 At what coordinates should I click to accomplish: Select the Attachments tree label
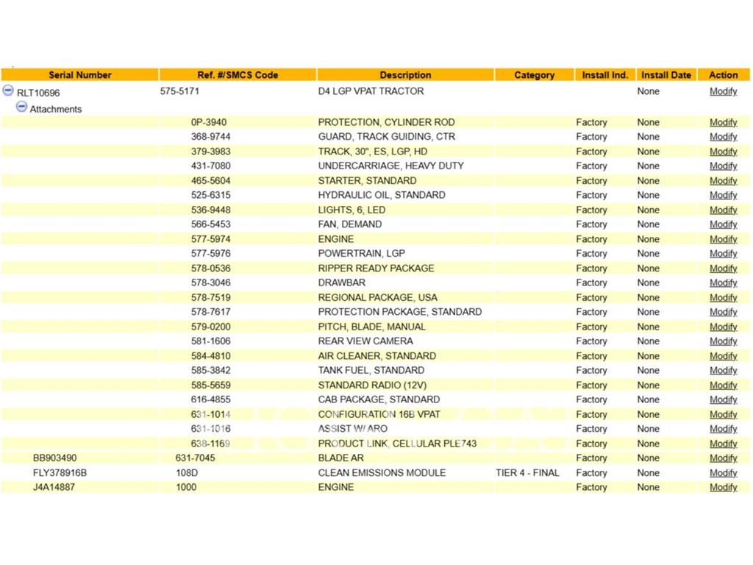click(x=56, y=110)
